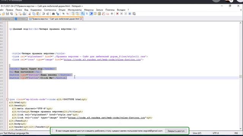
Task: Click the meta charset UTF-8 line
Action: tap(32, 108)
